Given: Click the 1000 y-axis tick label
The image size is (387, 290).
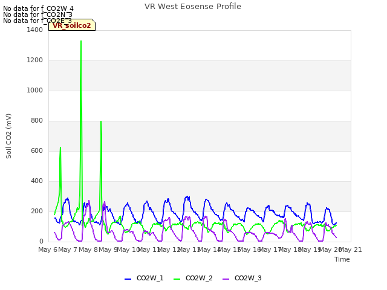Looking at the screenshot, I should (x=35, y=90).
